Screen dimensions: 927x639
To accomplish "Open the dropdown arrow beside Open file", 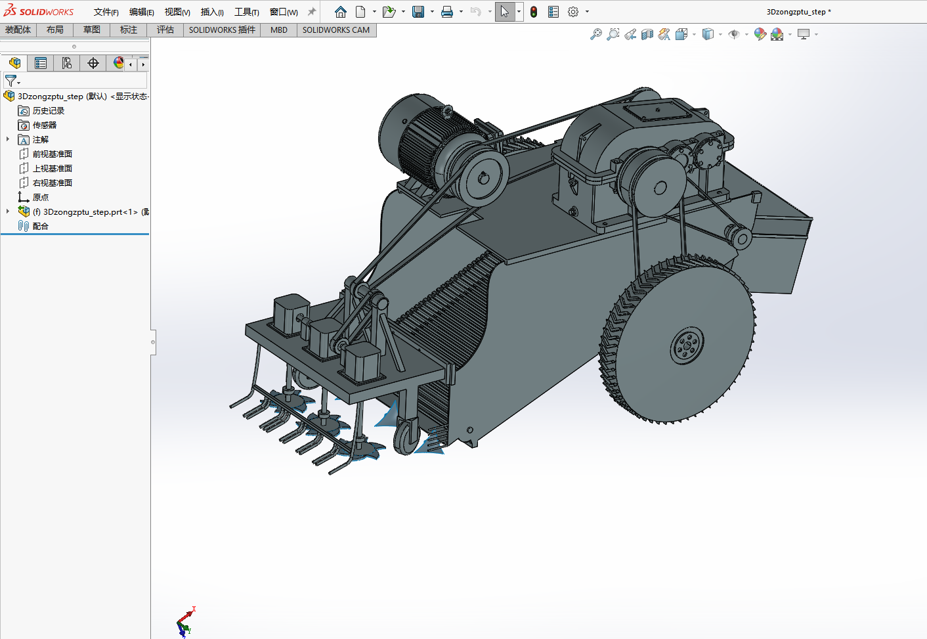I will click(403, 12).
